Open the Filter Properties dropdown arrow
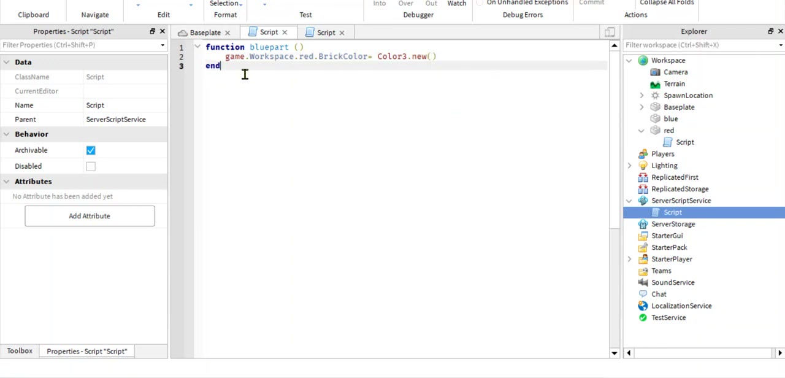The image size is (785, 378). point(163,45)
